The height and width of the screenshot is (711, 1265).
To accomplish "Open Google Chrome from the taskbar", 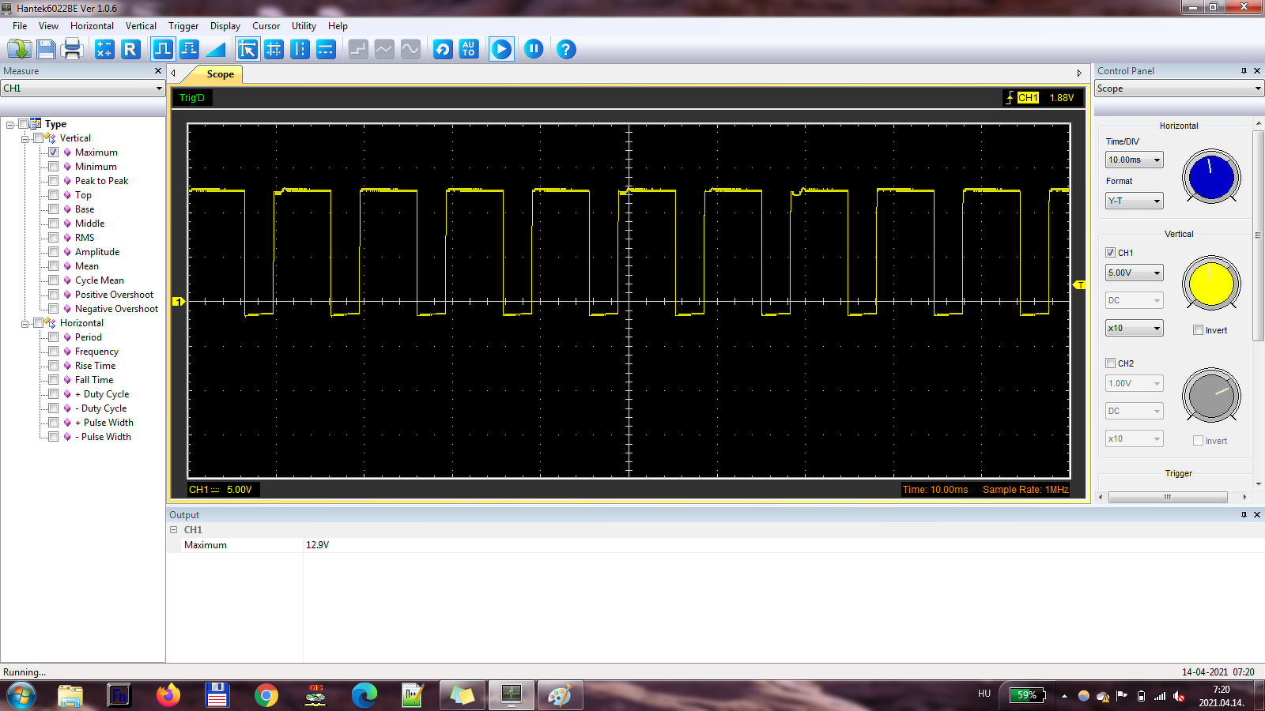I will pos(266,695).
